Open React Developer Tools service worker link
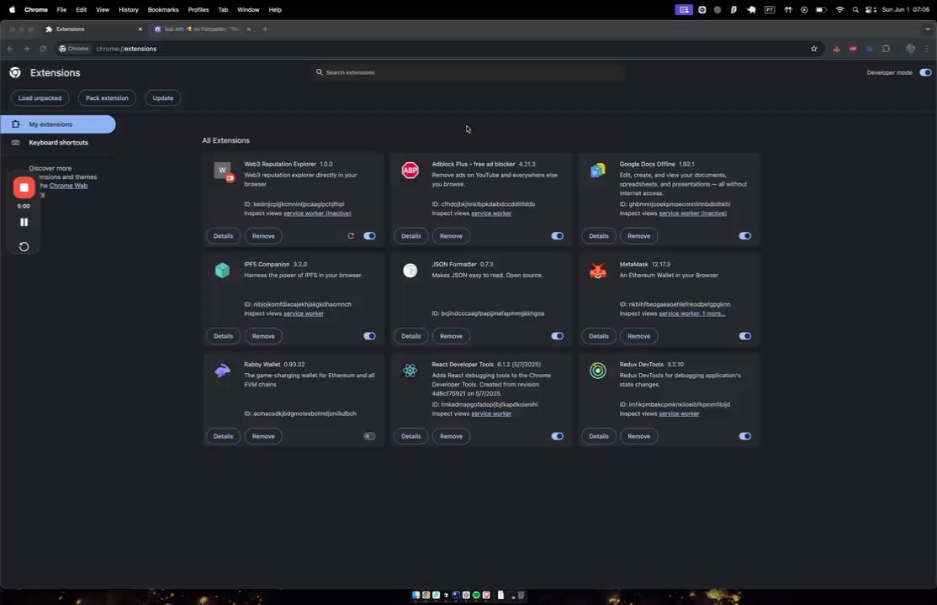 click(x=491, y=414)
